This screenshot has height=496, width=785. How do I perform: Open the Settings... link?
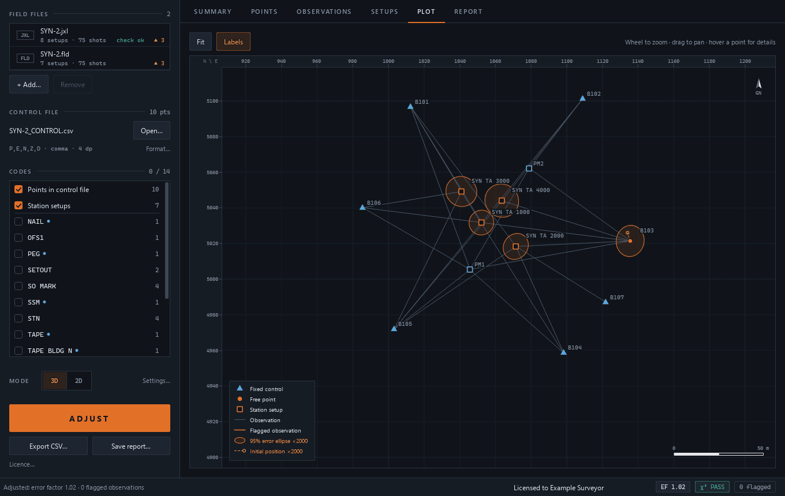(156, 381)
